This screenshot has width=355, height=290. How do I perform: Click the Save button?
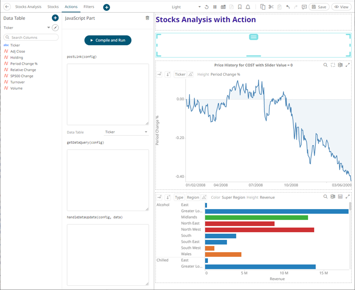point(320,7)
